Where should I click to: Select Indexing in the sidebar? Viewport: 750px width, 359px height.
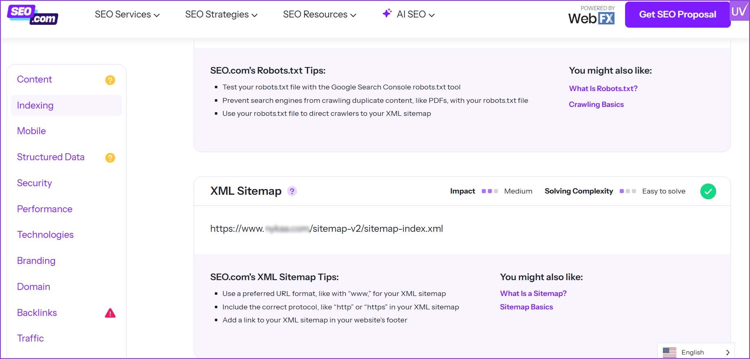point(66,105)
